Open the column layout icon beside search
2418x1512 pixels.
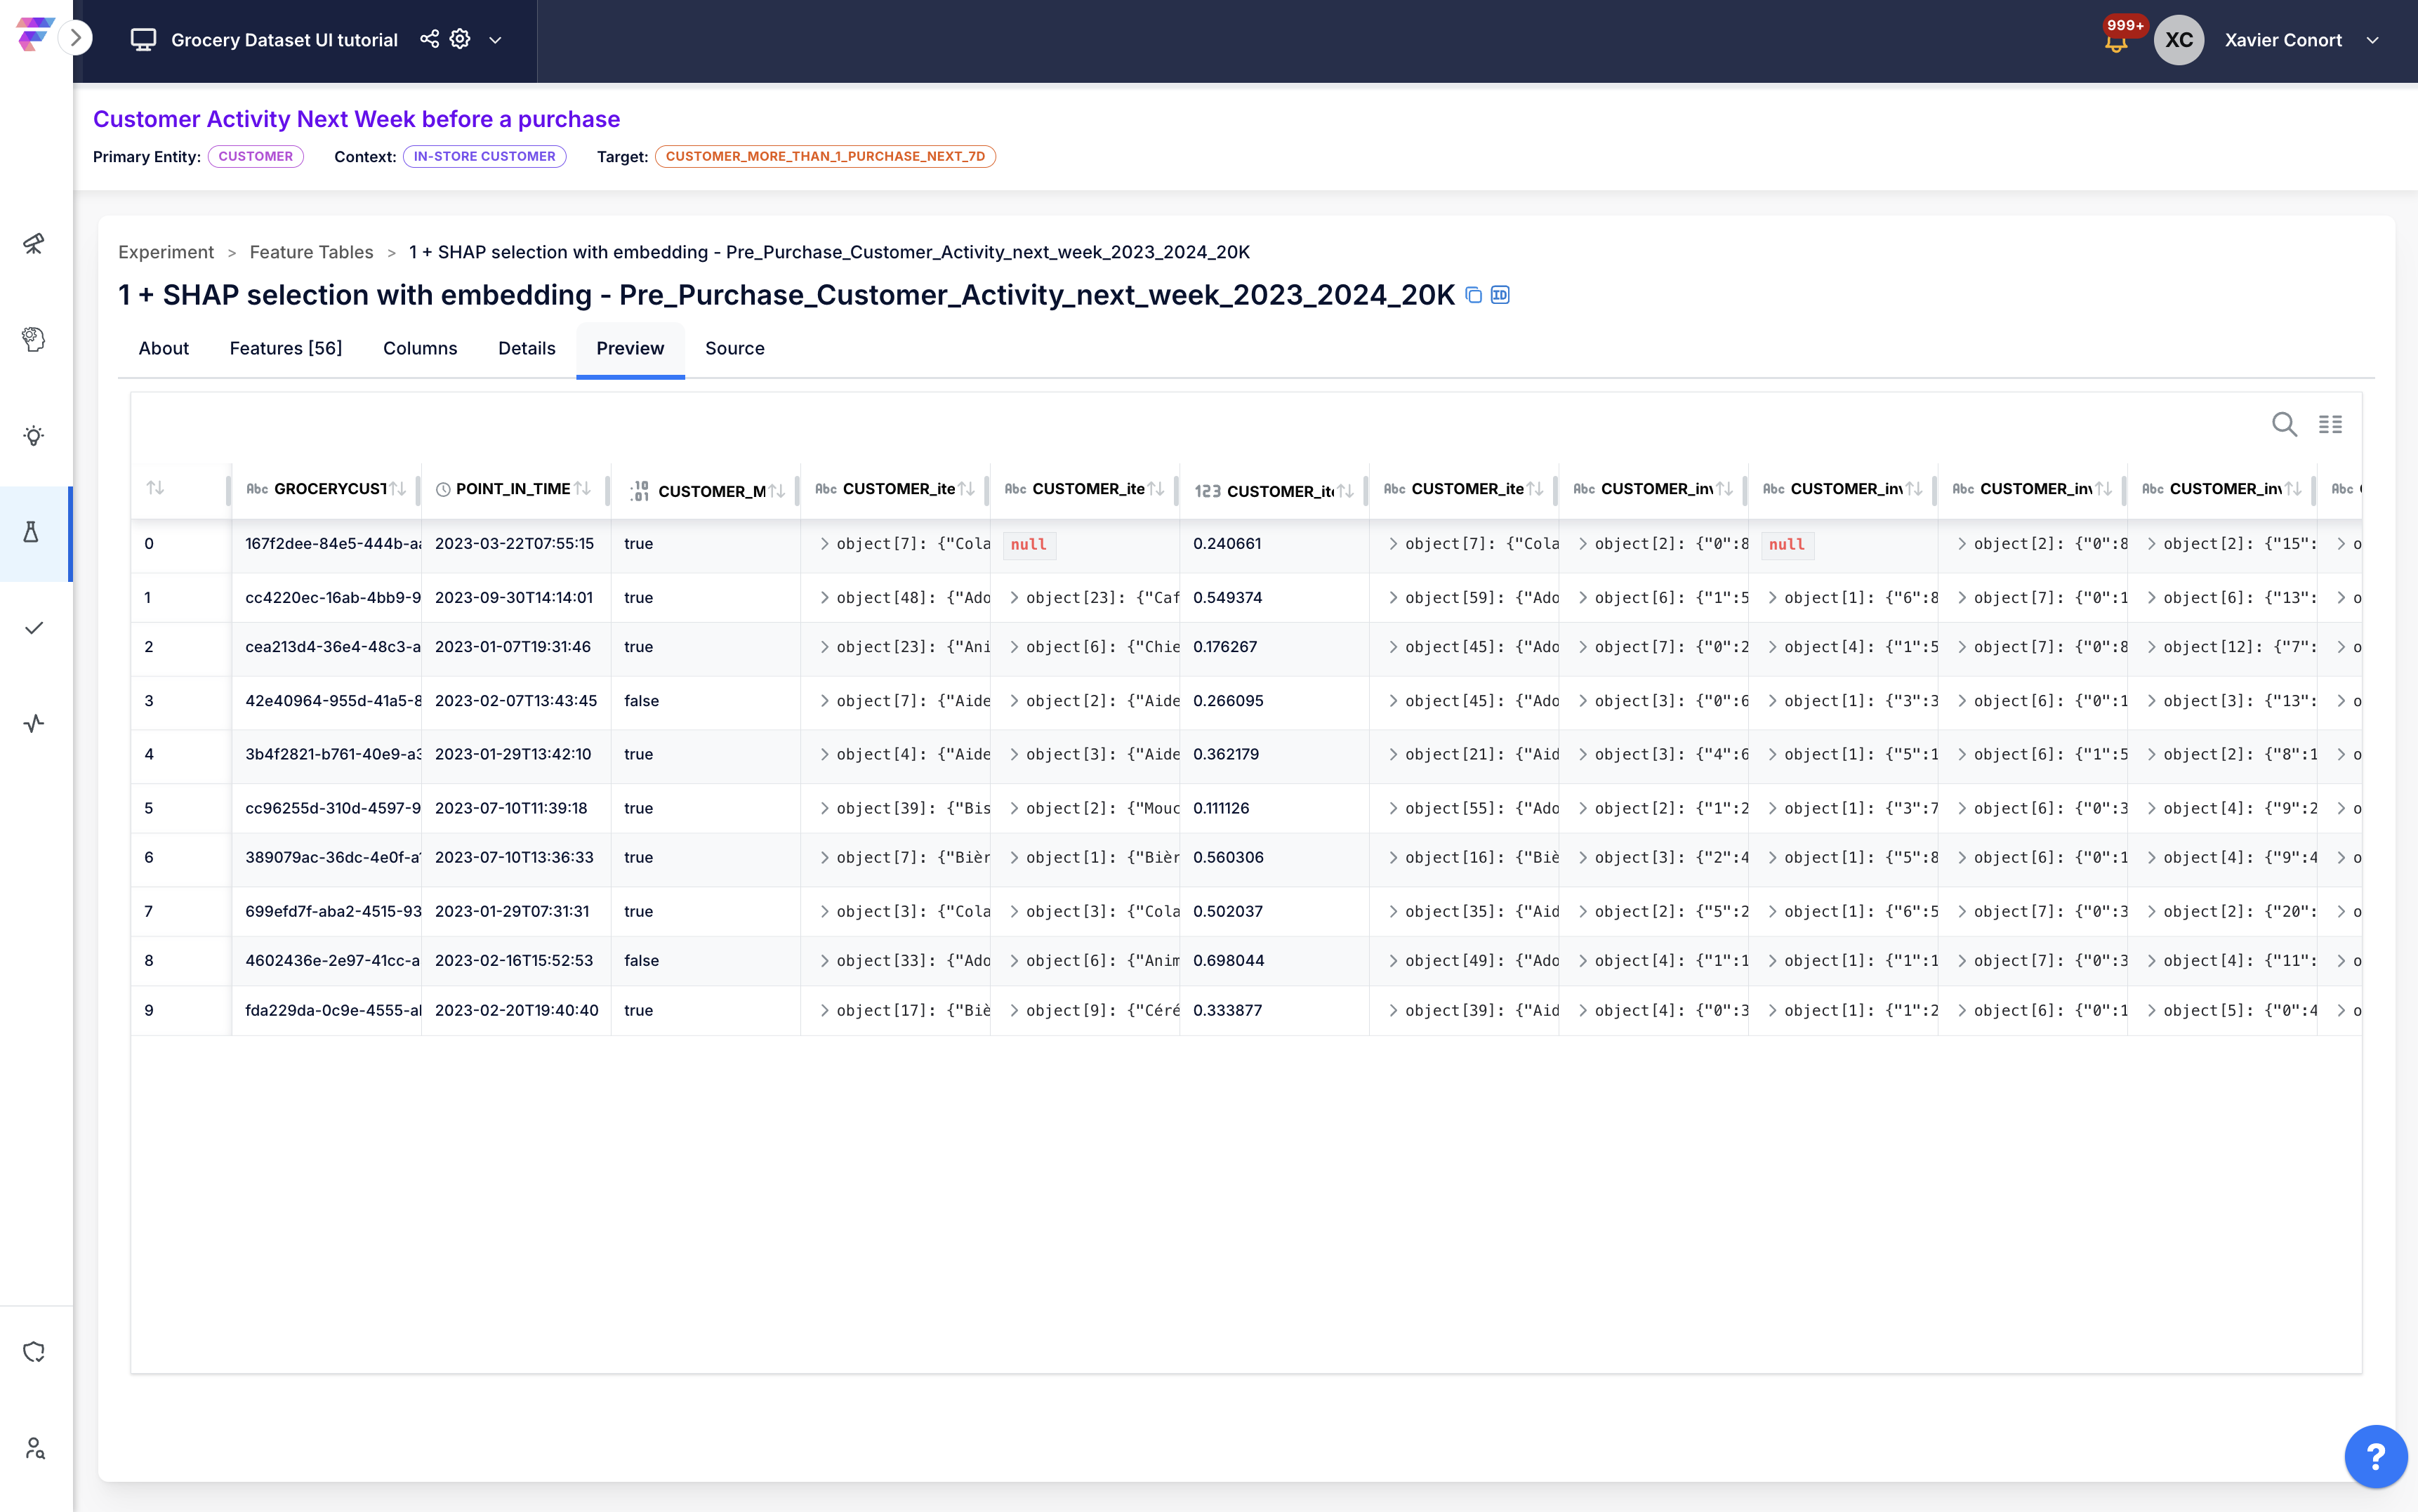pos(2331,424)
